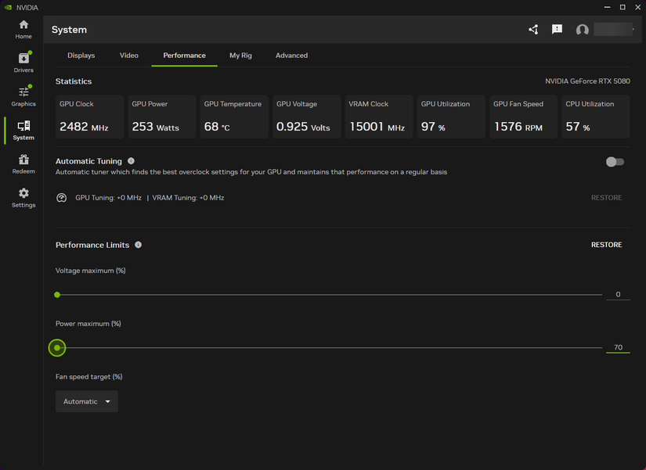
Task: Open the feedback icon in header
Action: click(557, 29)
